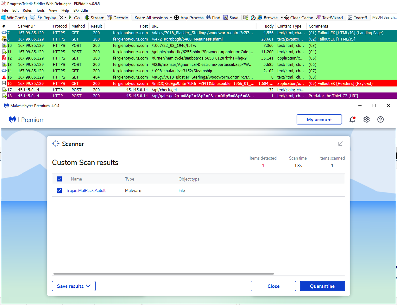Click Find binoculars in toolbar
This screenshot has height=305, width=397.
click(x=213, y=18)
